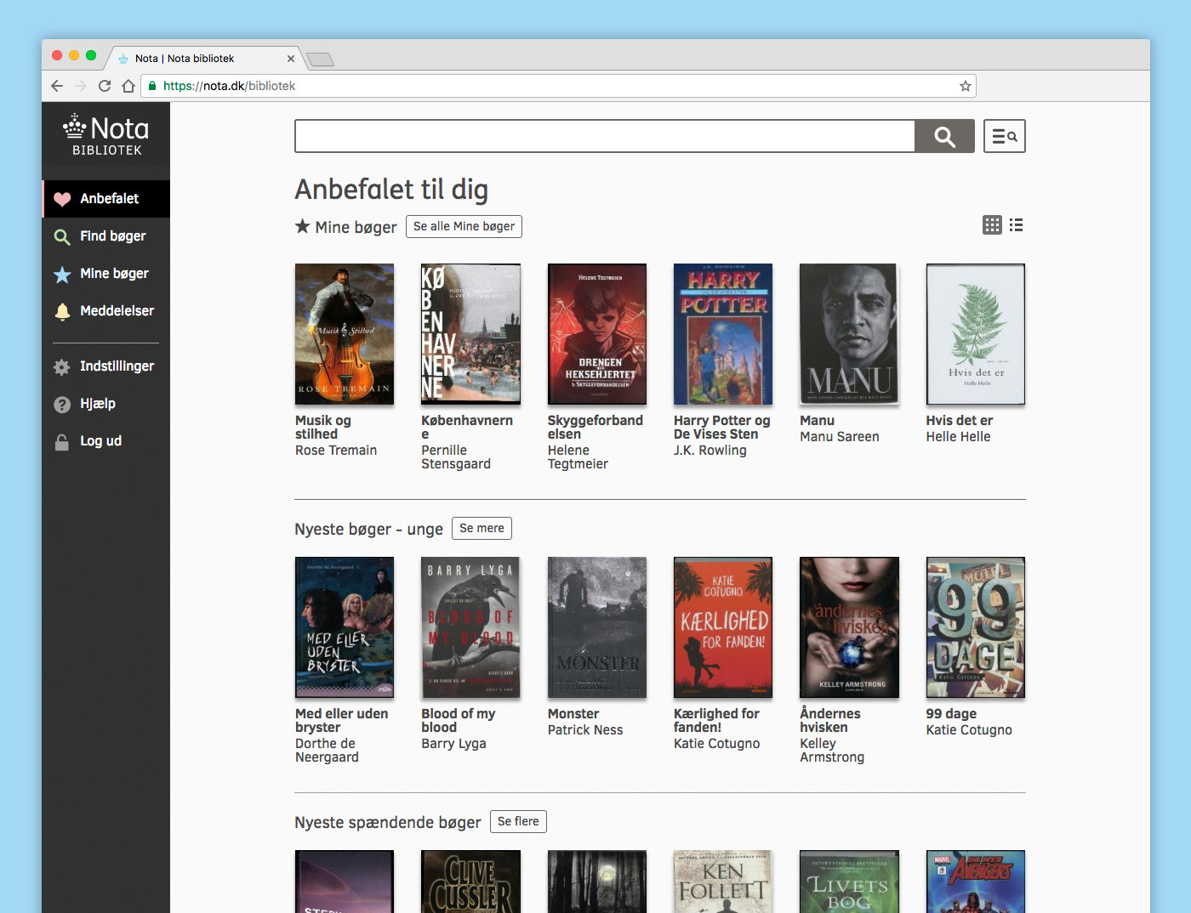This screenshot has width=1191, height=913.
Task: Open Meddelelser in the sidebar
Action: click(x=106, y=311)
